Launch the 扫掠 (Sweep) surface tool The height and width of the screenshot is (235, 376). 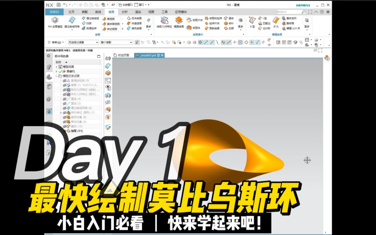click(87, 24)
